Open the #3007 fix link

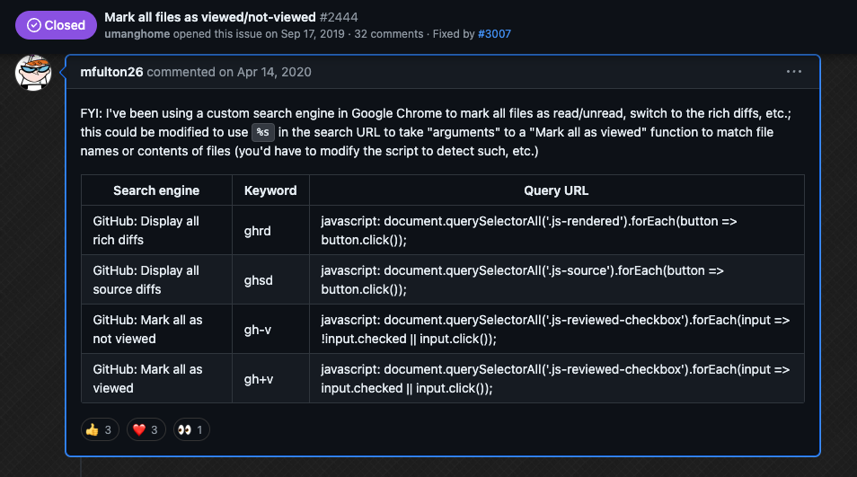click(x=494, y=34)
